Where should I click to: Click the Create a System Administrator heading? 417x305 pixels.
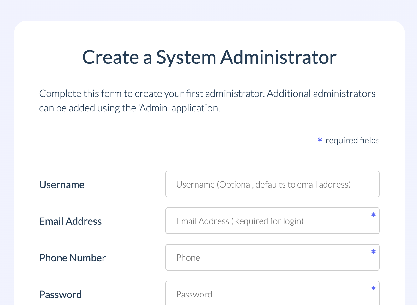click(209, 57)
